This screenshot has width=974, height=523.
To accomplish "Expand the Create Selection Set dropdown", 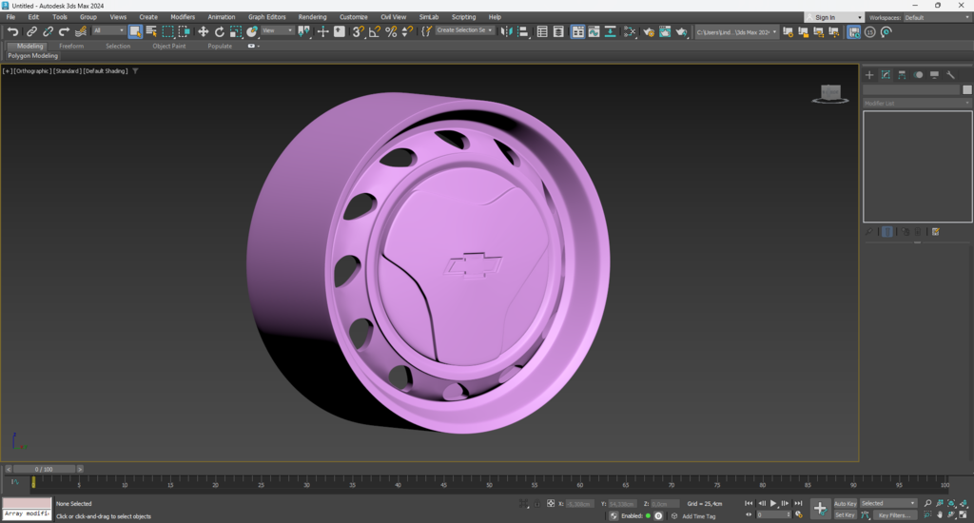I will [x=464, y=30].
